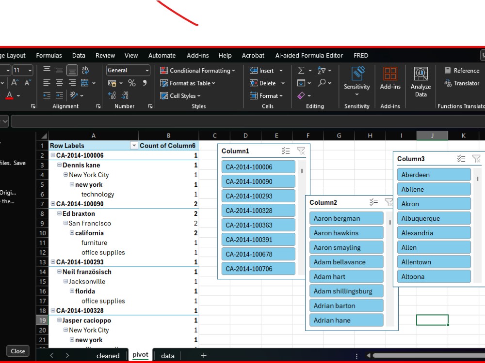485x363 pixels.
Task: Click the Insert cells icon
Action: pos(254,70)
